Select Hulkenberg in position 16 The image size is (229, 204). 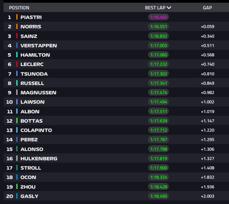(39, 158)
